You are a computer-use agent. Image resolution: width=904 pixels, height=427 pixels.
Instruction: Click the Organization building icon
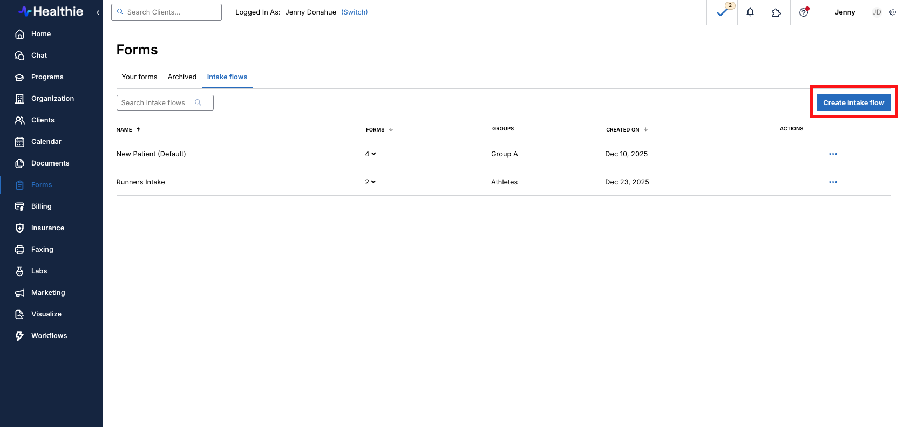(x=19, y=99)
